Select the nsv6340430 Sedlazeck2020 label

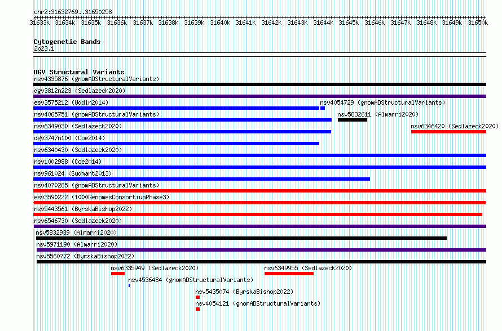pyautogui.click(x=78, y=150)
